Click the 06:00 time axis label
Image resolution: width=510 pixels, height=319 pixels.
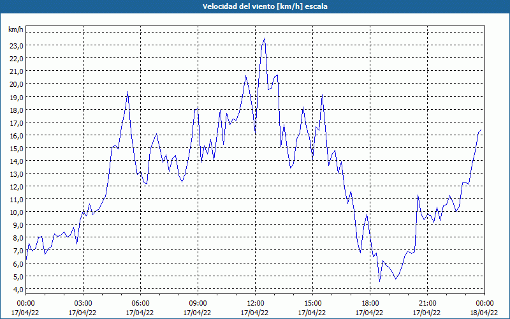pos(140,304)
